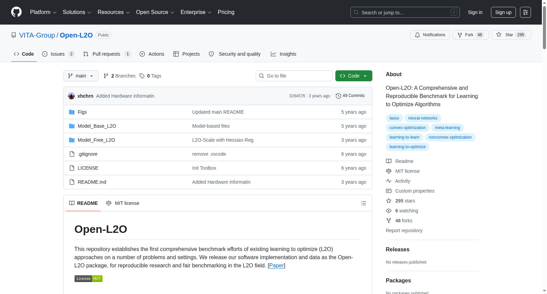Open the main branch selector dropdown
Image resolution: width=547 pixels, height=294 pixels.
click(x=81, y=76)
